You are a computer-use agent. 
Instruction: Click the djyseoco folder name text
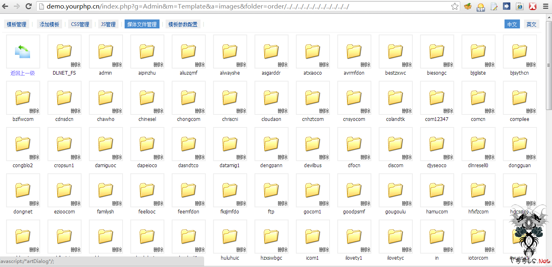point(437,166)
